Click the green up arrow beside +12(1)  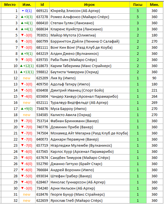click(x=21, y=66)
